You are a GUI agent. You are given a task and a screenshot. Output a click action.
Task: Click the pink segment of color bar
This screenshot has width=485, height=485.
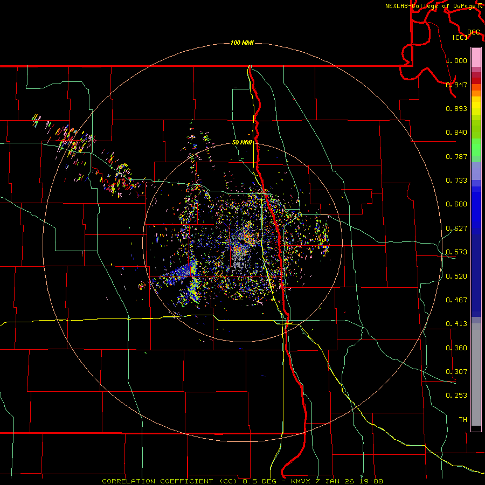tap(476, 57)
